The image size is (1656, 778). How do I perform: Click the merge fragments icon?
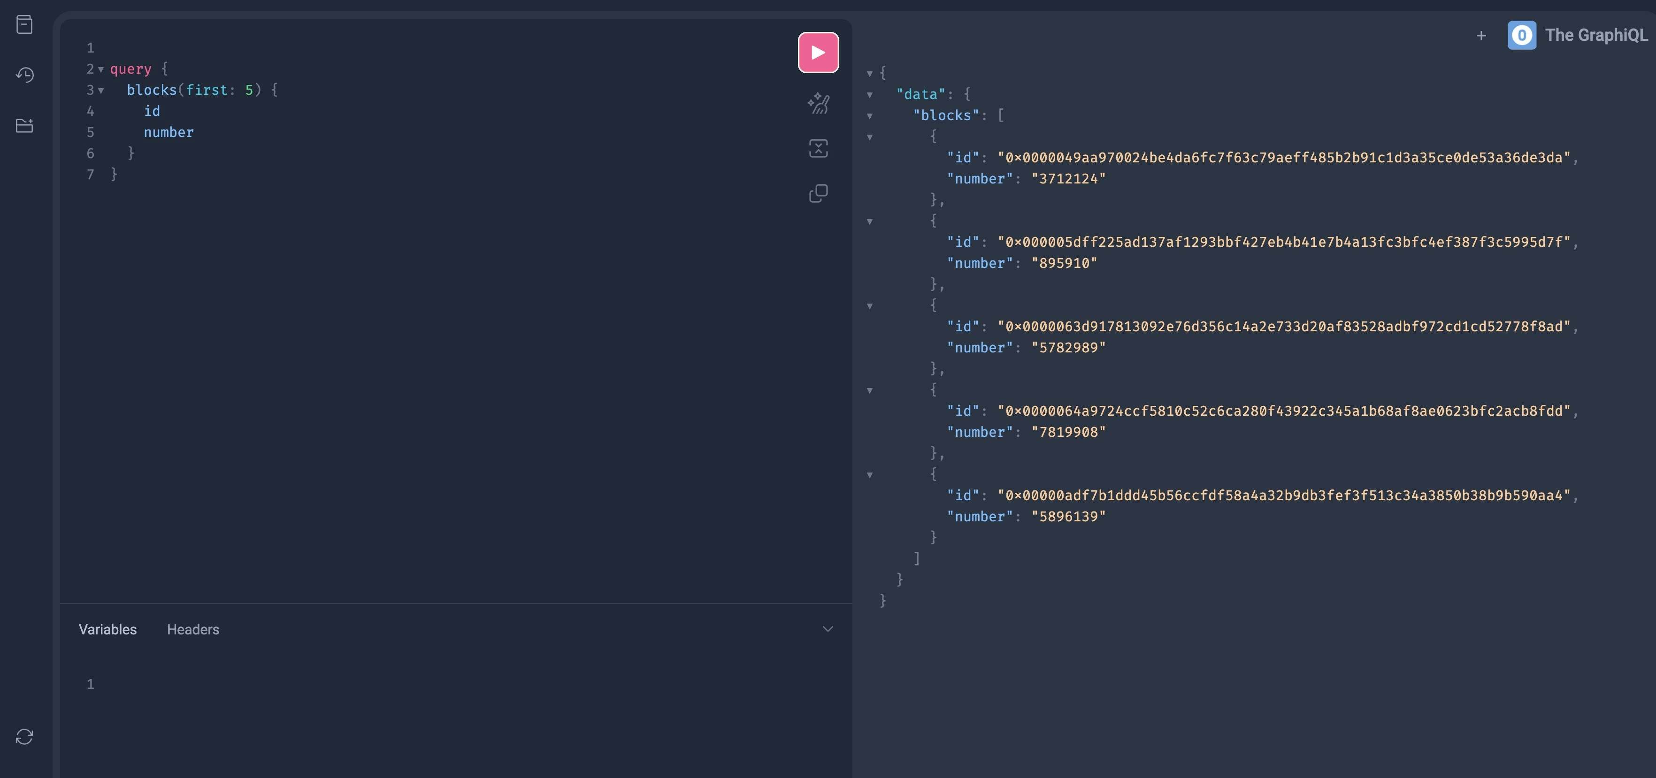tap(818, 148)
